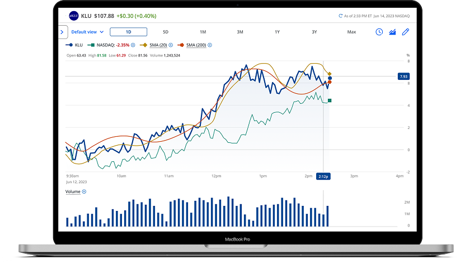Remove the NASDAQ comparison series
Viewport: 470px width, 264px height.
(x=133, y=45)
